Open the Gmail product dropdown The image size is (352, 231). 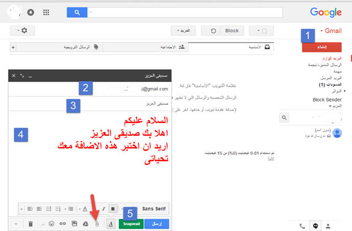click(331, 31)
